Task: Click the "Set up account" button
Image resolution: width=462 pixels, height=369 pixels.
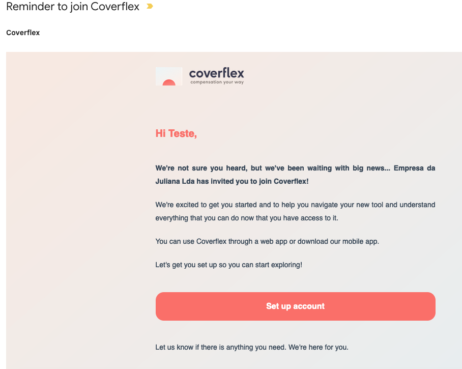Action: [295, 306]
